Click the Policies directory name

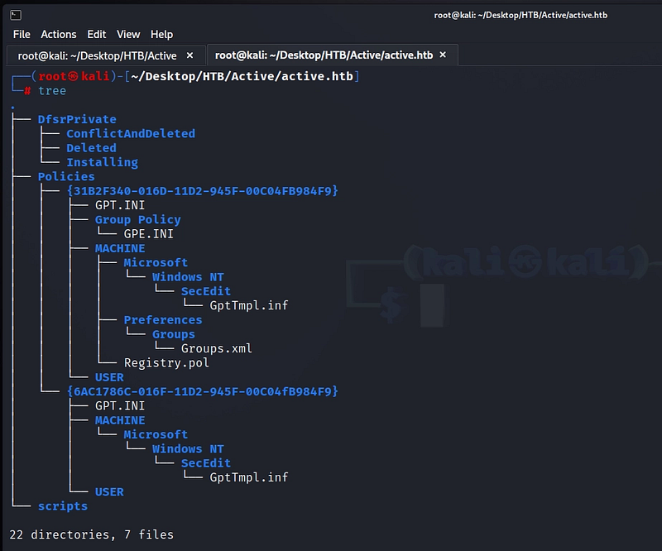tap(66, 177)
